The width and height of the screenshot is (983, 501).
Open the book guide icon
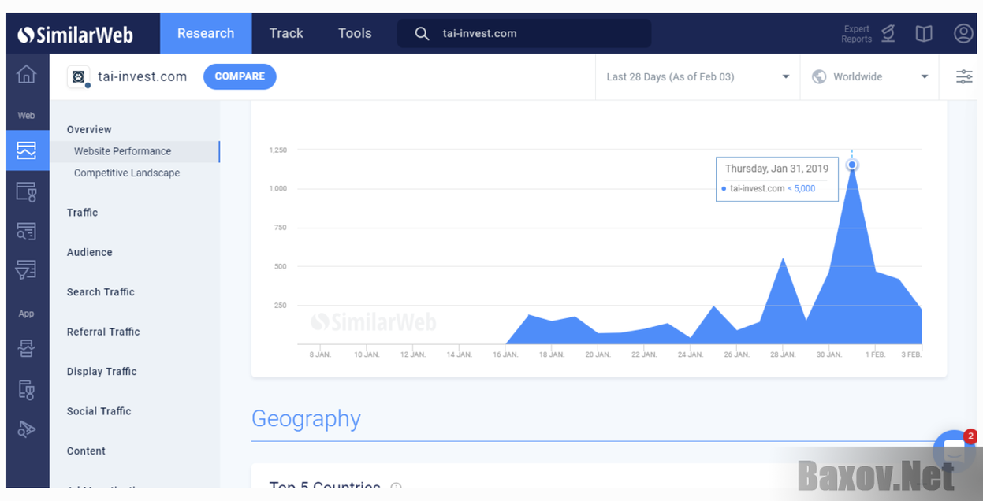[924, 33]
